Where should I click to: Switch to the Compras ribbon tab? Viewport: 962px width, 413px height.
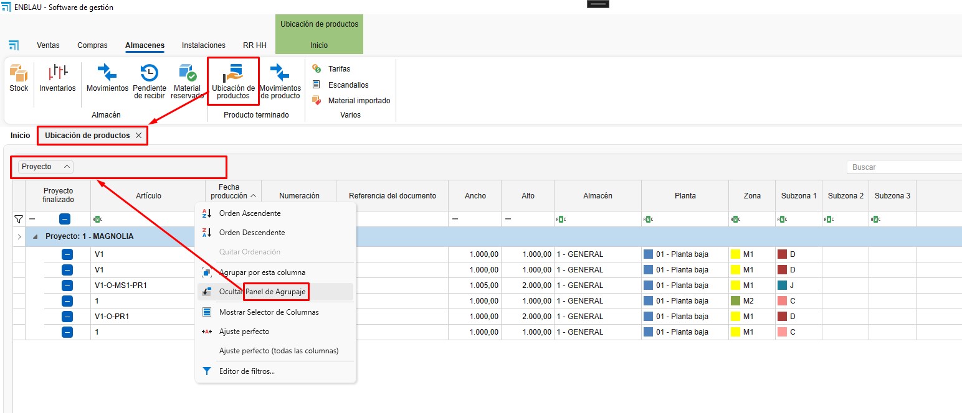pos(92,45)
